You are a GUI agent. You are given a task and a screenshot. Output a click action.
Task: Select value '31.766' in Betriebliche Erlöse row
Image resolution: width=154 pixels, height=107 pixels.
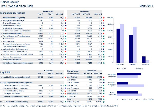pos(41,18)
